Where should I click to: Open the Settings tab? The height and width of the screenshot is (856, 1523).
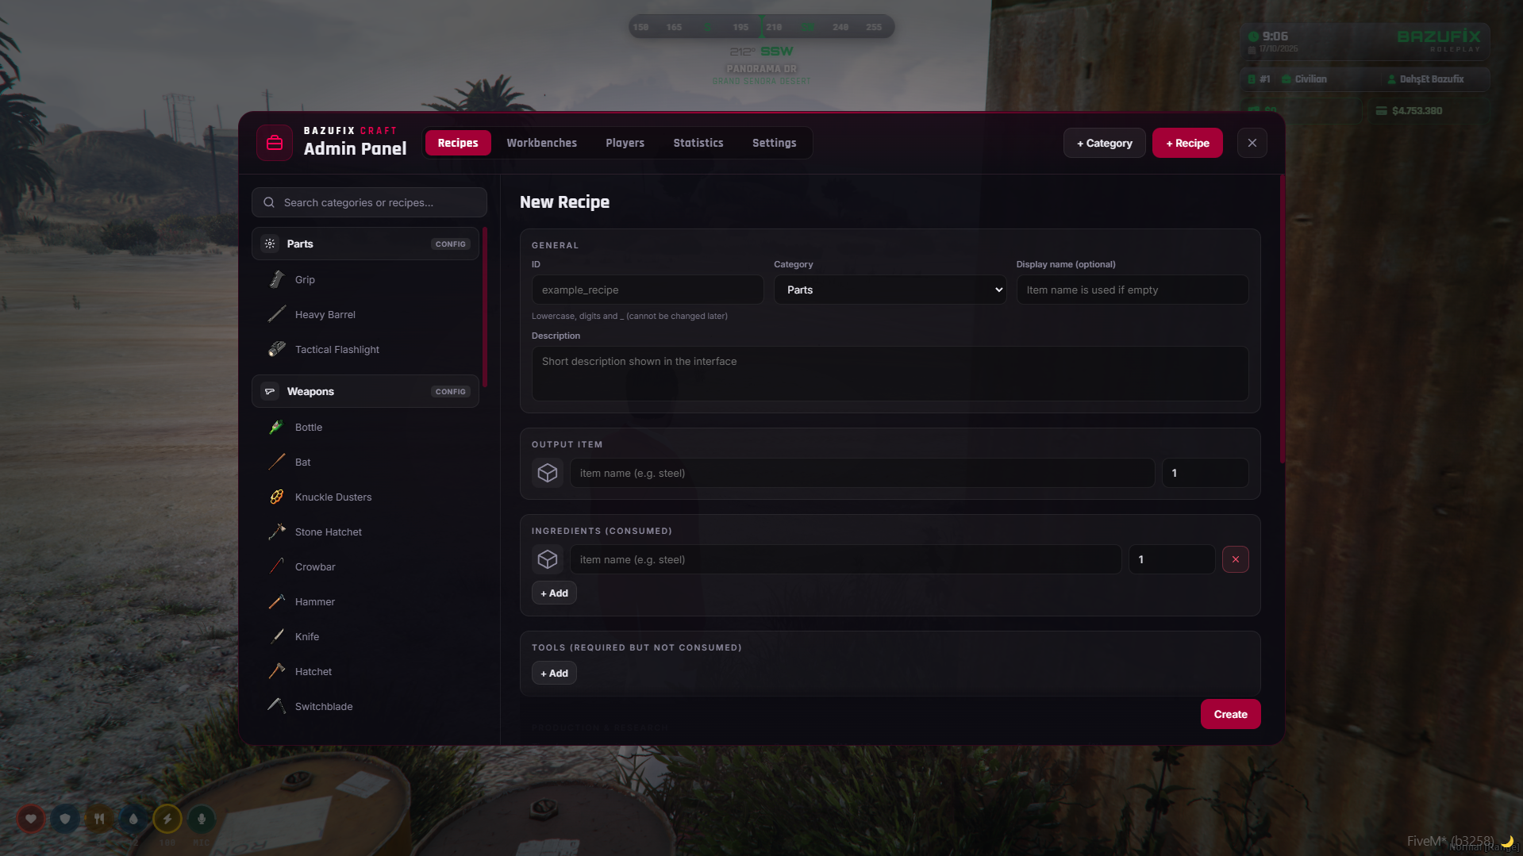775,143
